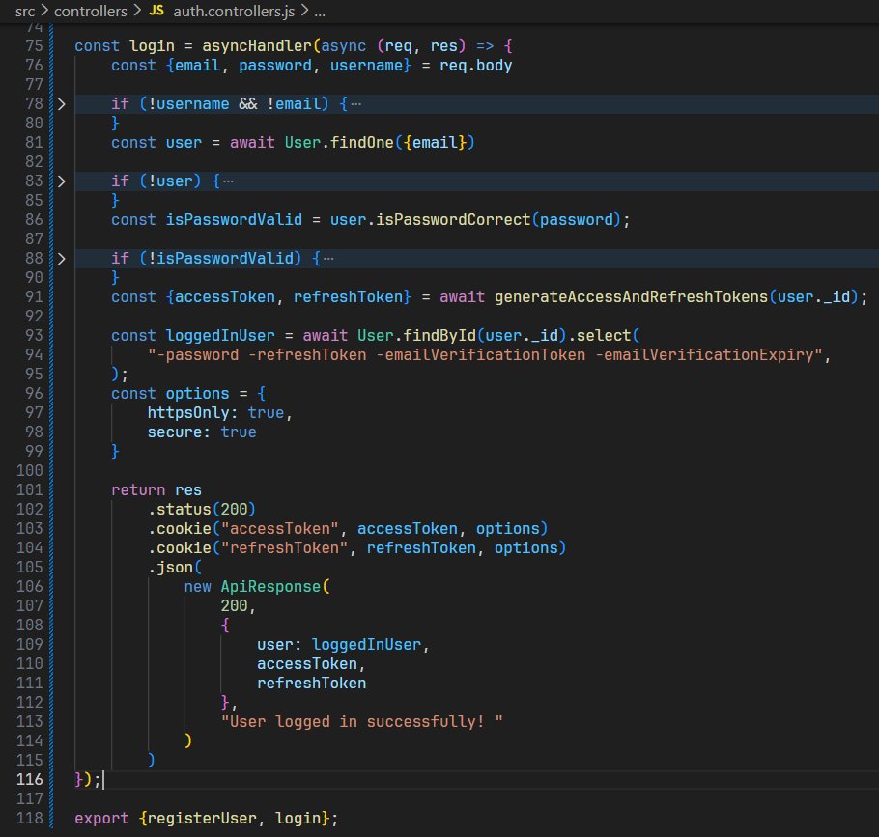Click 'user: loggedInUser' on line 109
This screenshot has height=837, width=879.
coord(339,645)
